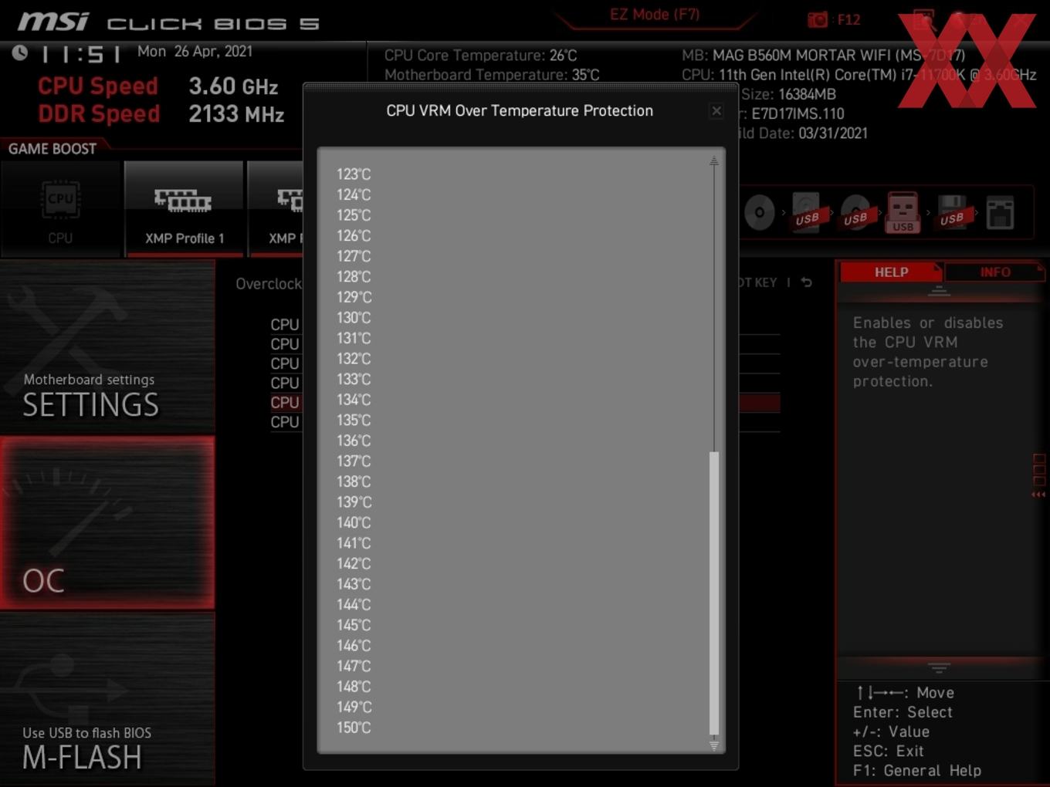
Task: Take a screenshot with the F12 camera icon
Action: 818,20
